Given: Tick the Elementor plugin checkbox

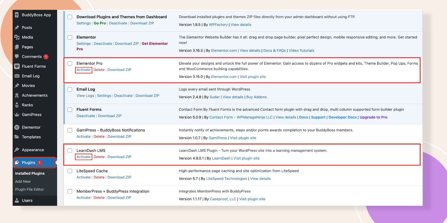Looking at the screenshot, I should [70, 37].
